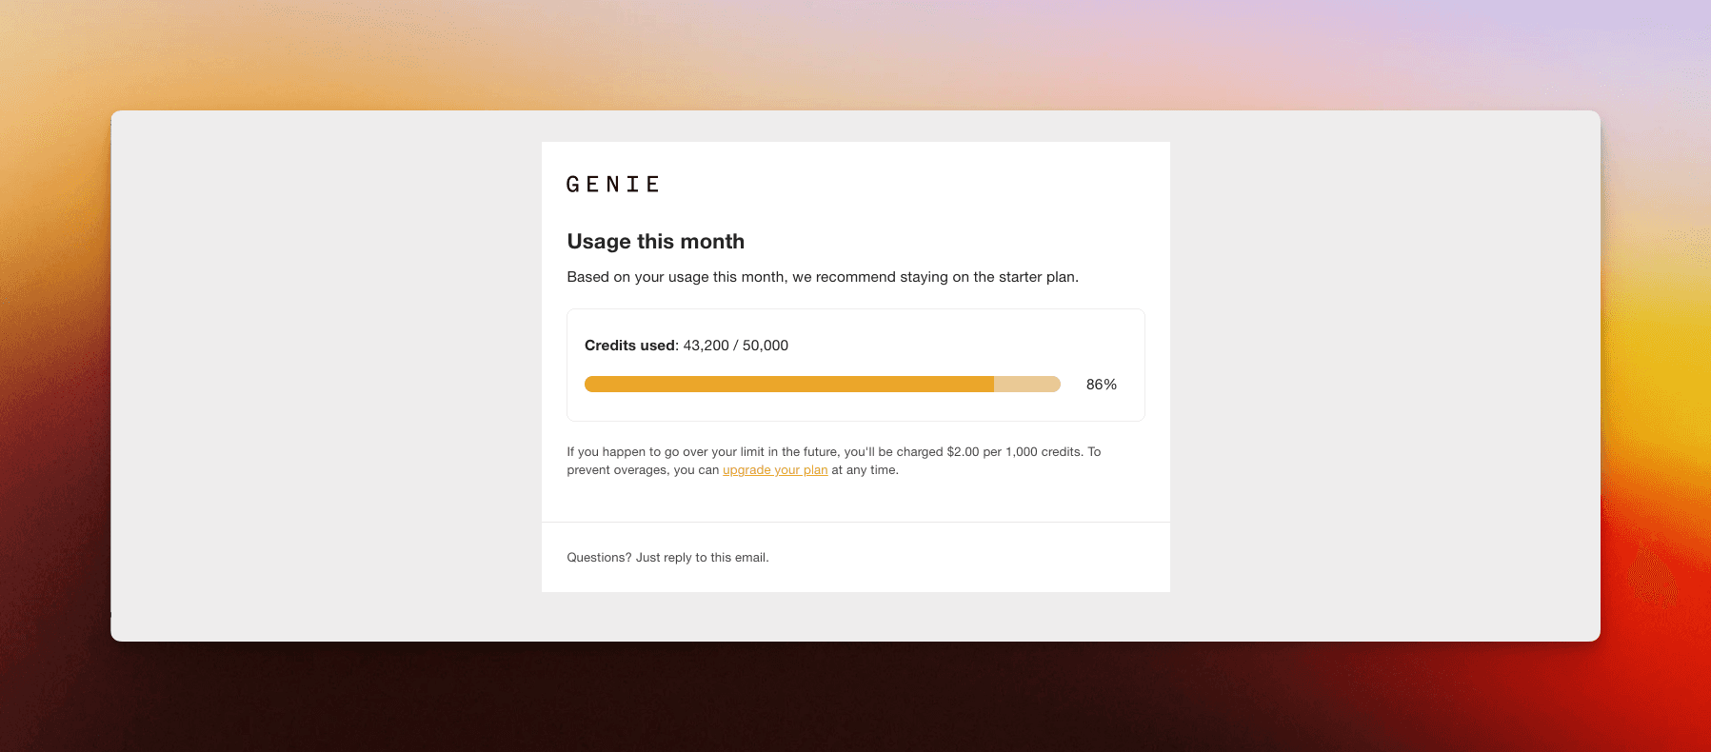Click the letter G in the GENIE logo
This screenshot has height=752, width=1711.
573,185
